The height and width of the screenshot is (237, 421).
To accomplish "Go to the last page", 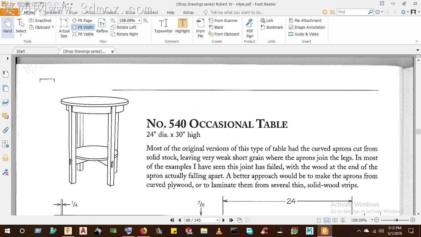I will point(231,220).
